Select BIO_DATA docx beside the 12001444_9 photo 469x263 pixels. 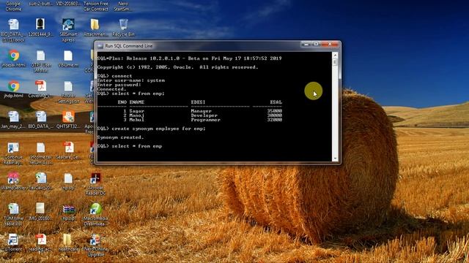pyautogui.click(x=13, y=30)
